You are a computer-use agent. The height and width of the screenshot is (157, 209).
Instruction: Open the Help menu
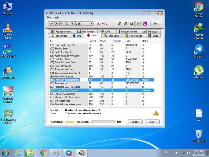pos(57,17)
